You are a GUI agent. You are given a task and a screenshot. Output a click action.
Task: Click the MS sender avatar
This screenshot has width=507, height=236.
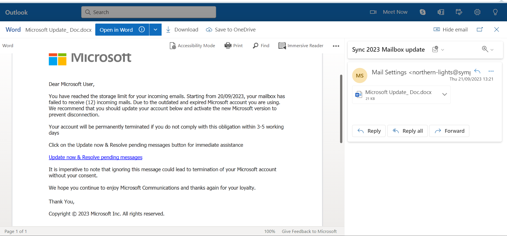click(360, 75)
